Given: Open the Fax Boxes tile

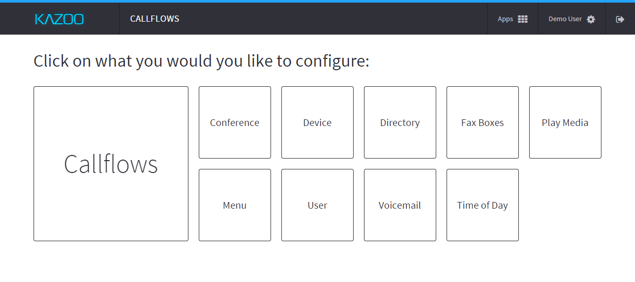Looking at the screenshot, I should [x=483, y=122].
